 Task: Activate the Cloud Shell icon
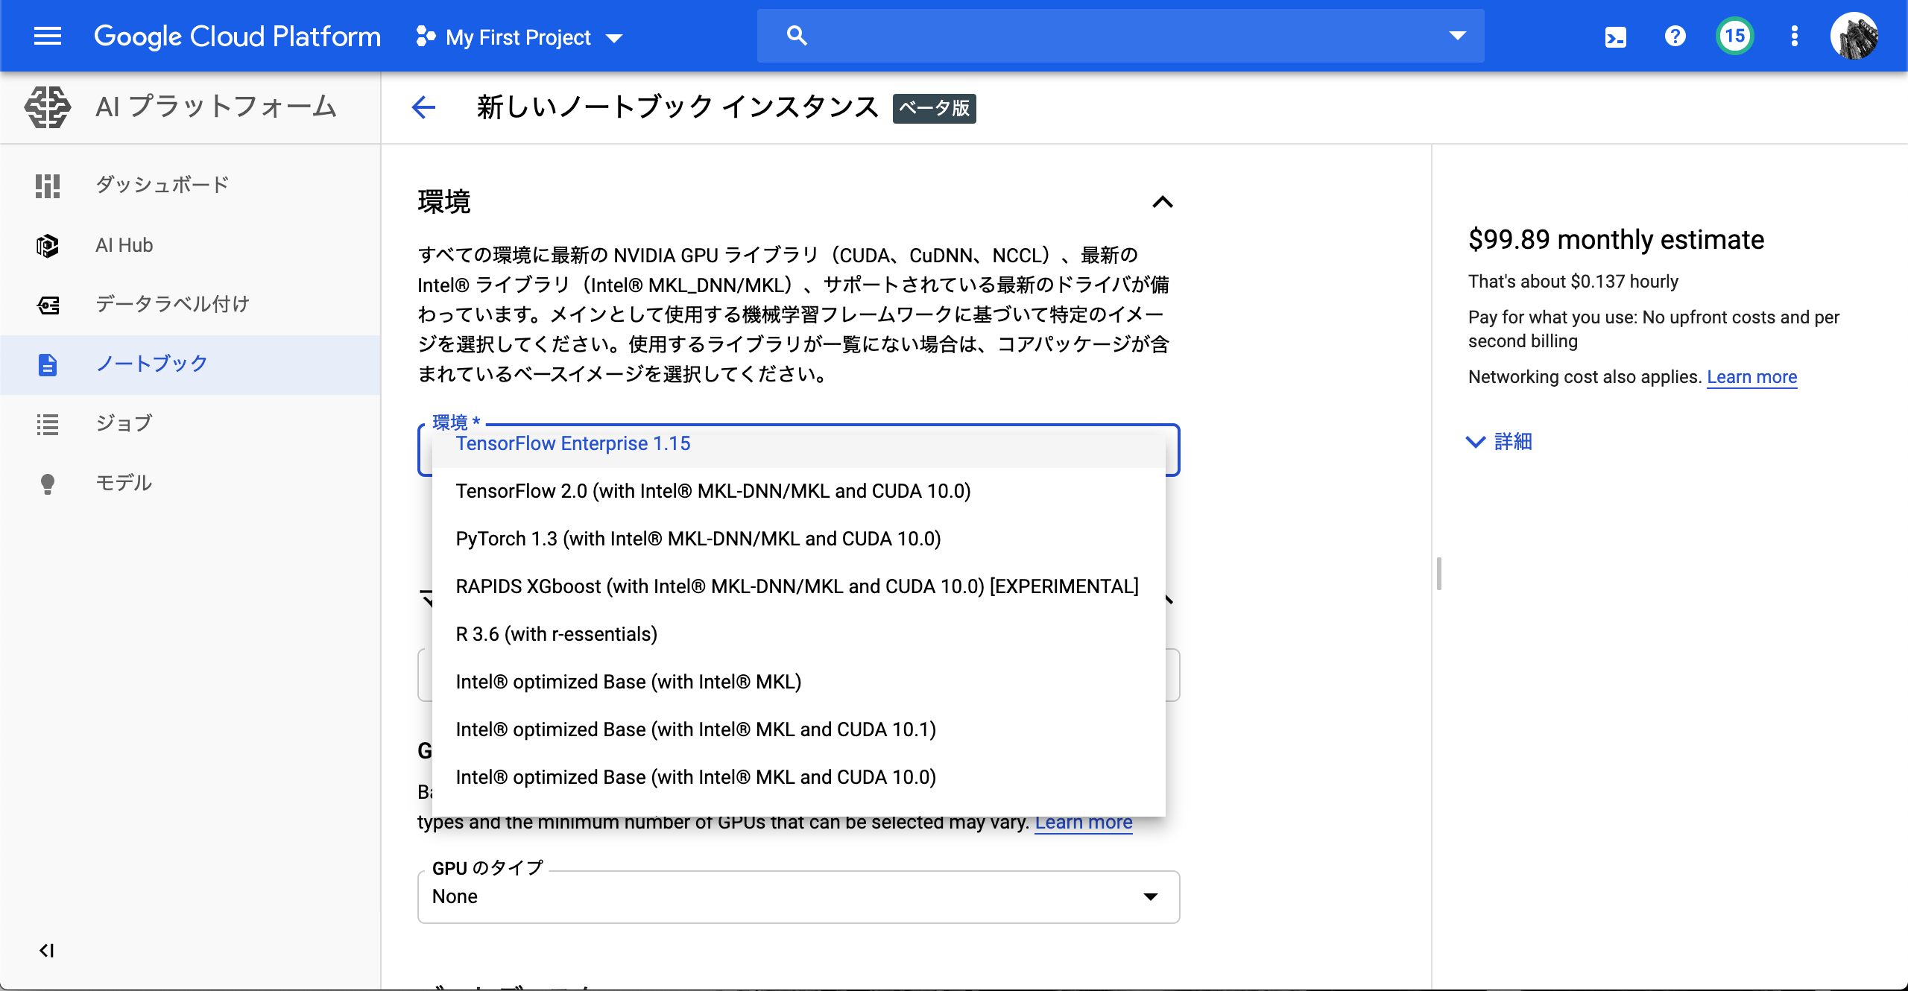(1615, 36)
